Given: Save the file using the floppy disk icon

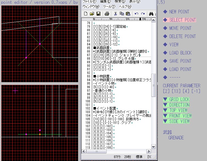Looking at the screenshot, I should (x=98, y=14).
